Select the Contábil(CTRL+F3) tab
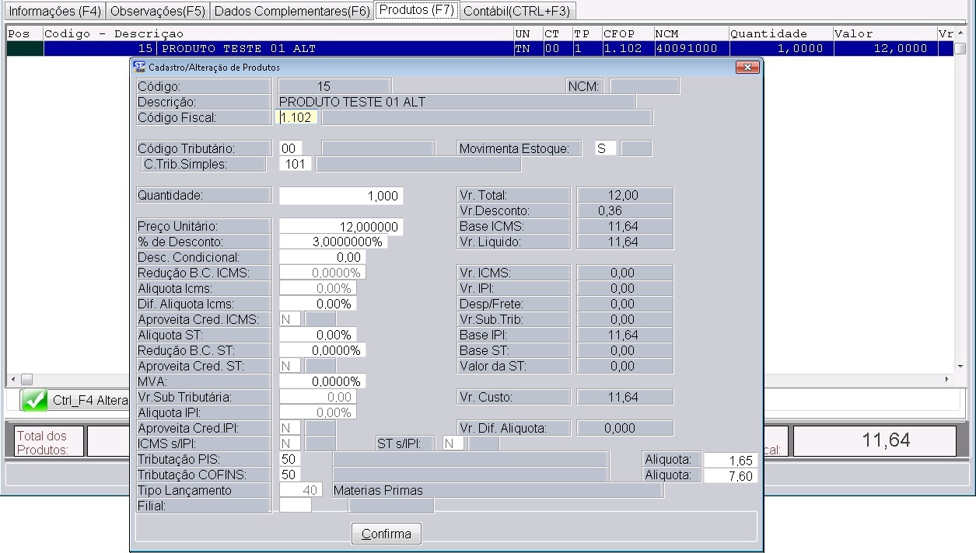Viewport: 976px width, 553px height. [x=516, y=11]
